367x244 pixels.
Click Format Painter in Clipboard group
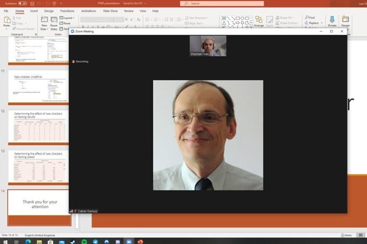point(23,29)
